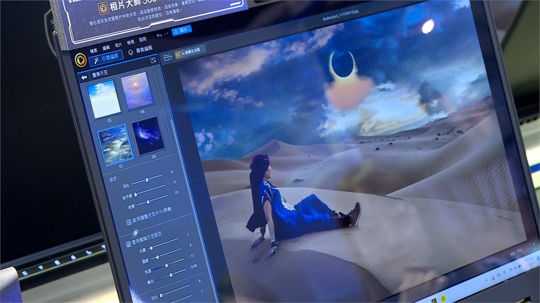Screen dimensions: 540x303
Task: Click the 曝光 value 0.00
Action: pos(194,266)
